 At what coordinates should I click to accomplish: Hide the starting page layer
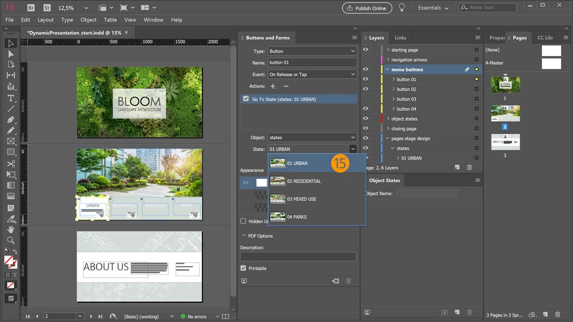(x=365, y=49)
